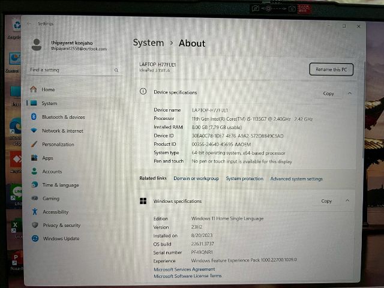Click the Personalization brush icon
Image resolution: width=384 pixels, height=288 pixels.
pyautogui.click(x=34, y=144)
